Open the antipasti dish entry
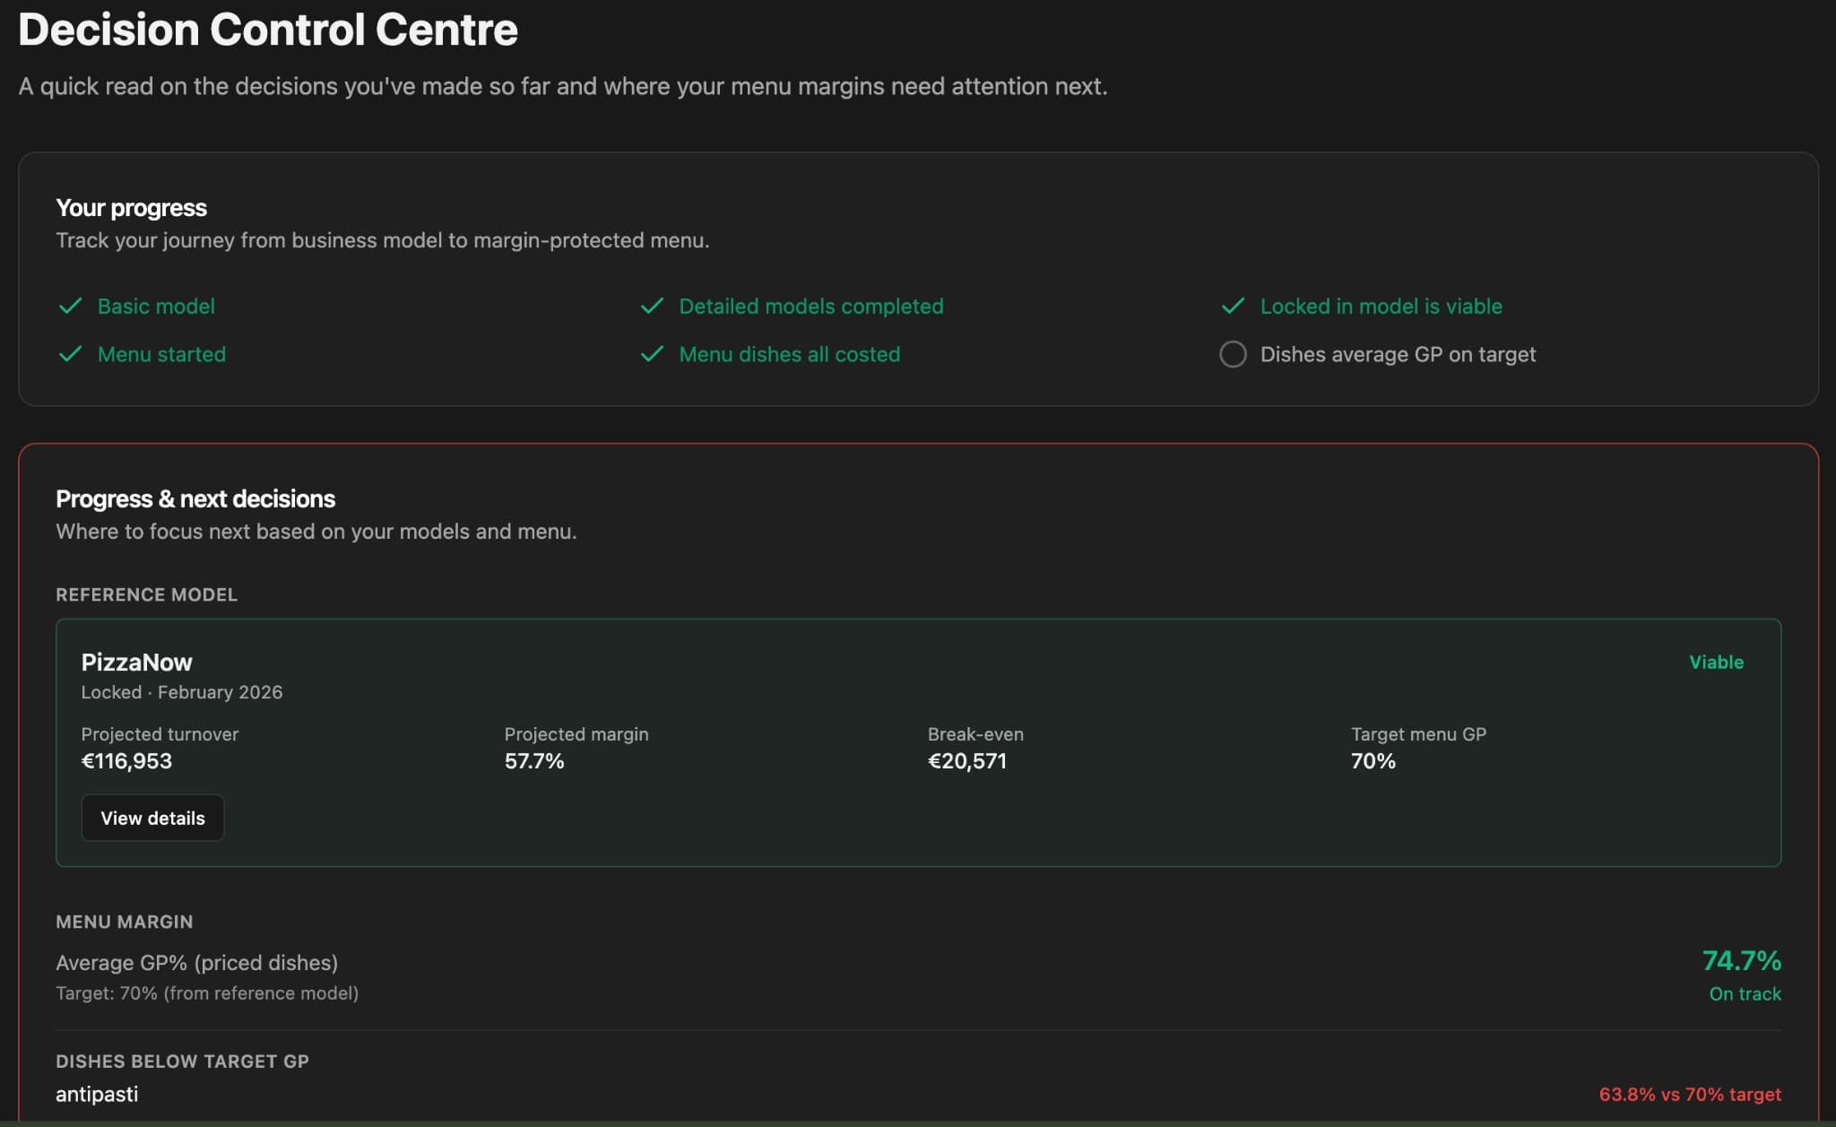 pyautogui.click(x=97, y=1094)
